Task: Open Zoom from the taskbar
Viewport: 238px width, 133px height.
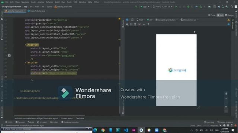Action: (157, 130)
